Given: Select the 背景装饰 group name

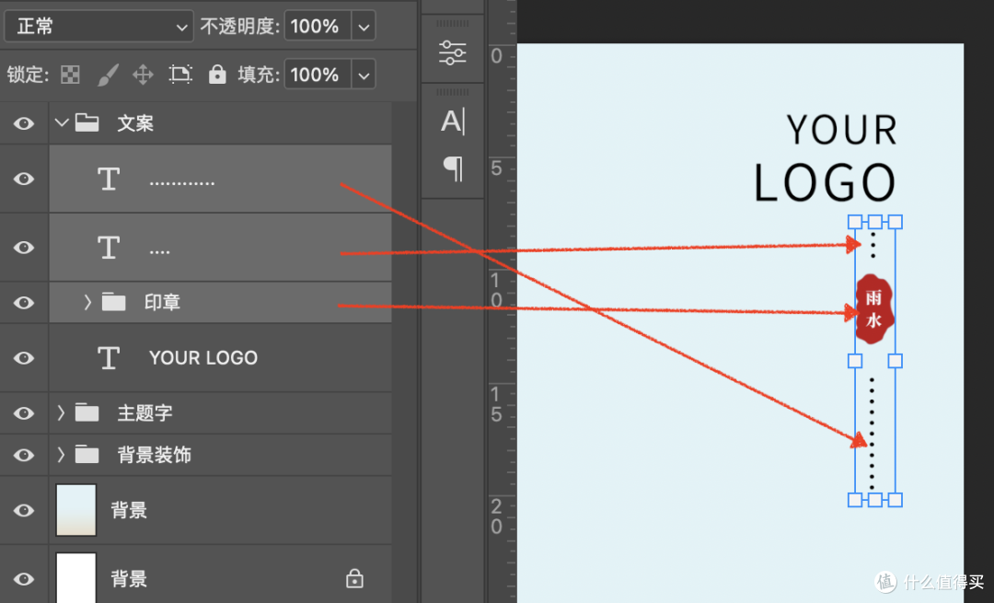Looking at the screenshot, I should (155, 456).
